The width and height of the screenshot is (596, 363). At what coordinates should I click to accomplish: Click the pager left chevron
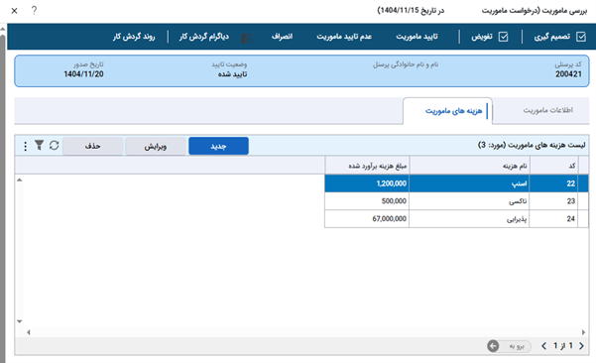click(x=543, y=346)
